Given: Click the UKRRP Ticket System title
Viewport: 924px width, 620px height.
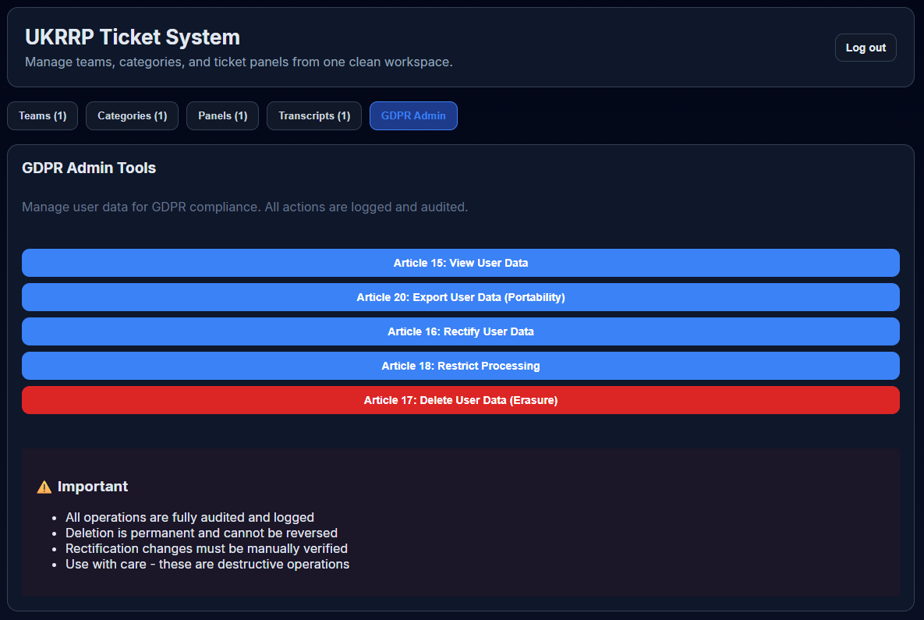Looking at the screenshot, I should point(133,37).
